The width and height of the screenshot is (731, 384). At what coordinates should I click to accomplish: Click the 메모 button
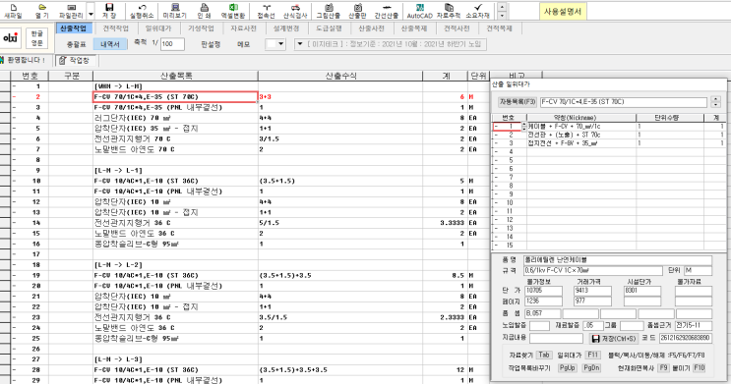pos(243,44)
